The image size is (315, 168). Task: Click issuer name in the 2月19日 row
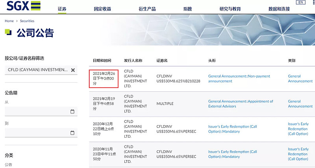click(x=135, y=104)
